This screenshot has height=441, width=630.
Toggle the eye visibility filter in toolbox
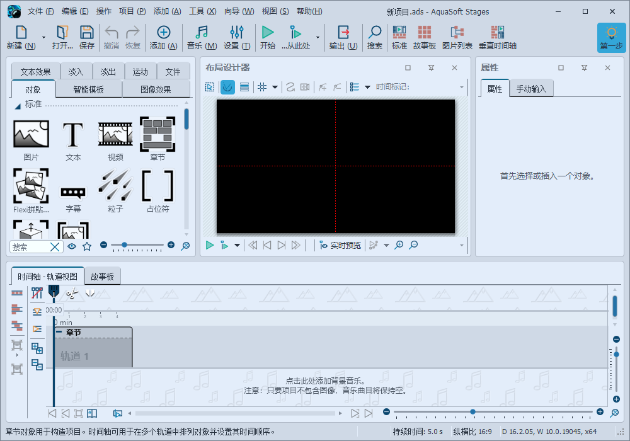(72, 246)
